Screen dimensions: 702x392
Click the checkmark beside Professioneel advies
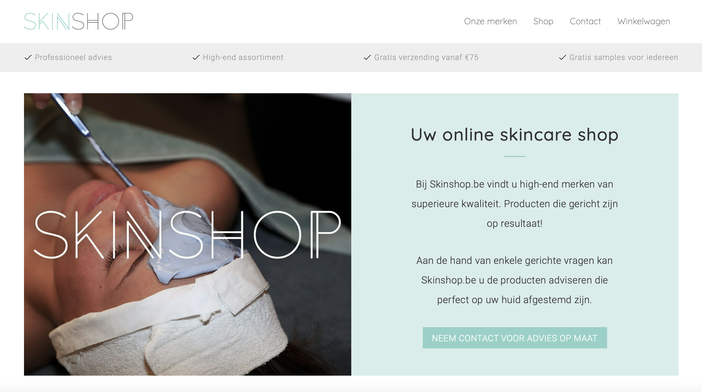(28, 58)
